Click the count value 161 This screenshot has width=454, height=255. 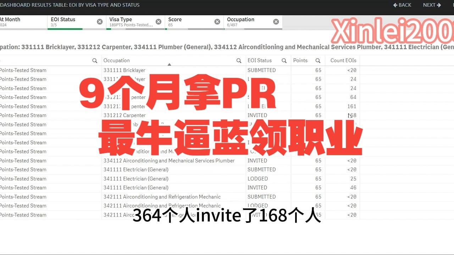pyautogui.click(x=351, y=107)
